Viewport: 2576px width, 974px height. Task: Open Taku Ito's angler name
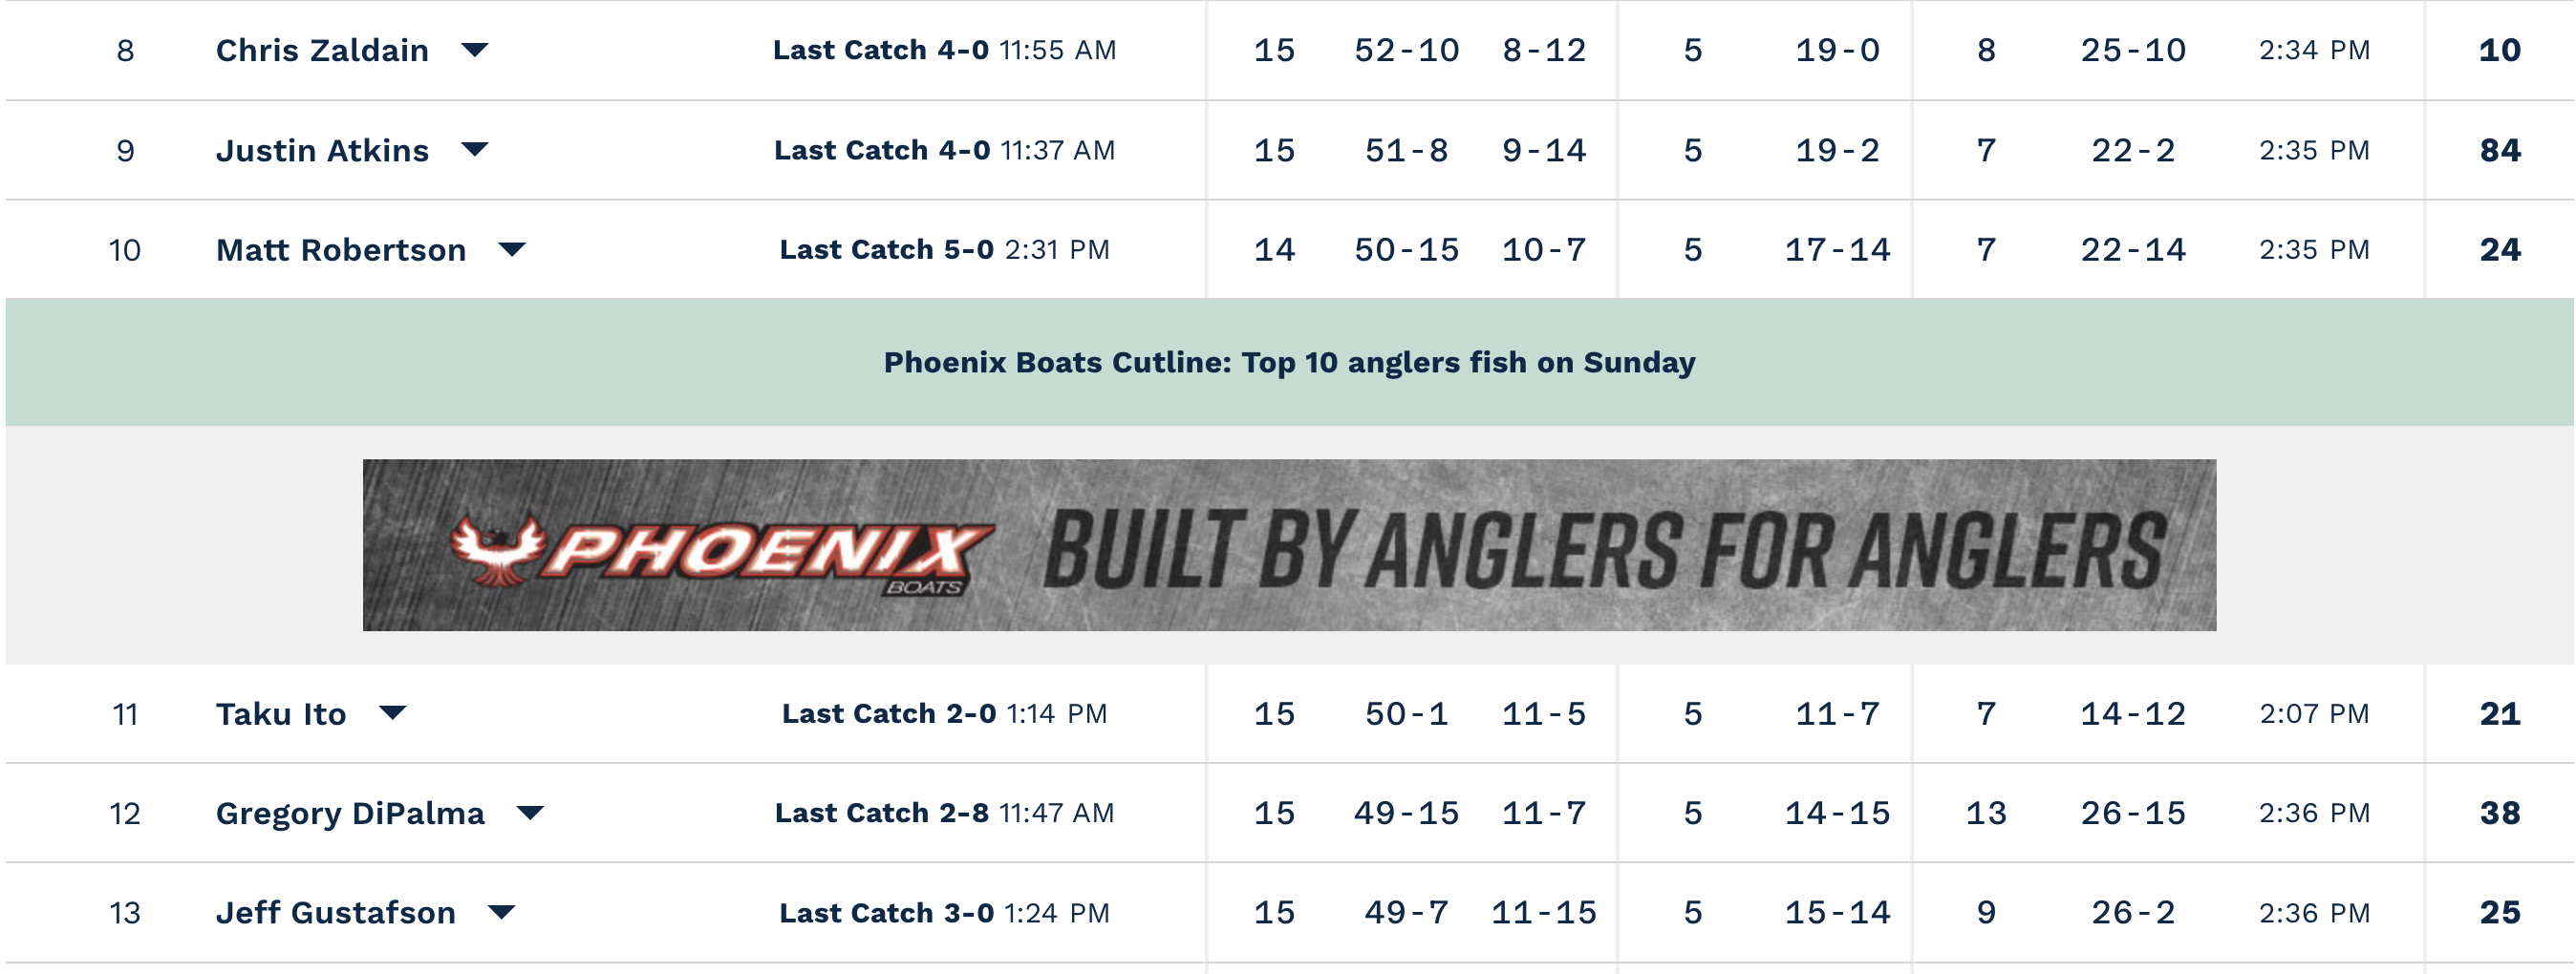pyautogui.click(x=281, y=713)
